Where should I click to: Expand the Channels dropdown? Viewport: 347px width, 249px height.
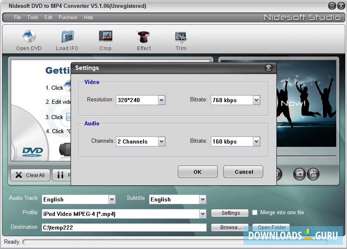[162, 141]
